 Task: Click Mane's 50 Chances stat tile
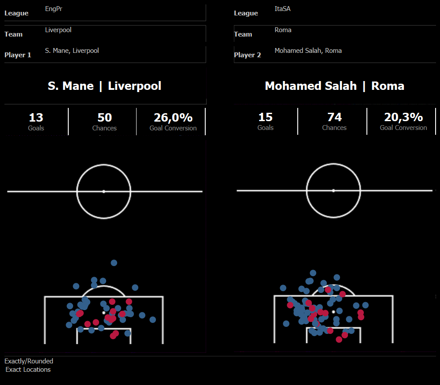pyautogui.click(x=104, y=122)
